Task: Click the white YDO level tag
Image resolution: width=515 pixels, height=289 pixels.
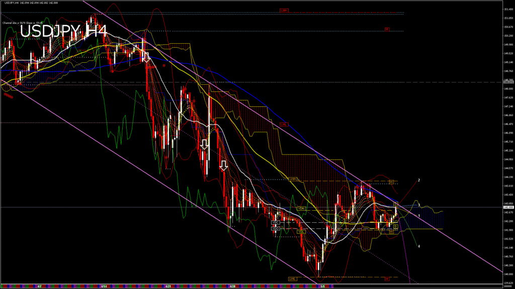Action: tap(275, 229)
